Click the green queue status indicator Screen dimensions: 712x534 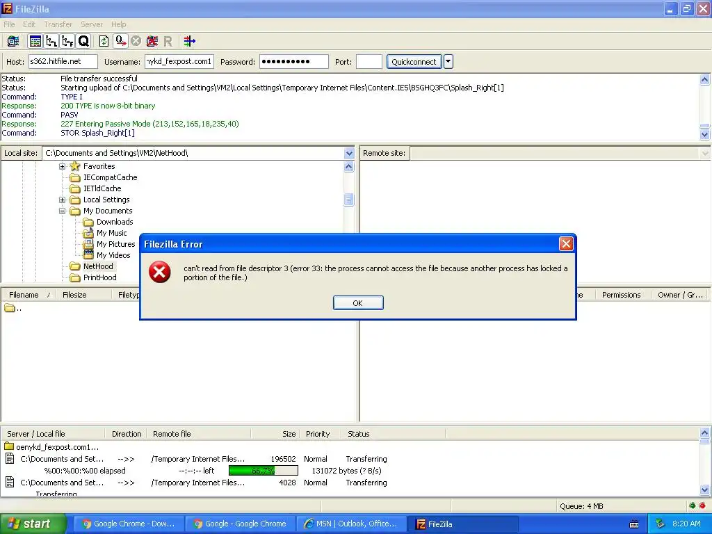click(x=693, y=506)
